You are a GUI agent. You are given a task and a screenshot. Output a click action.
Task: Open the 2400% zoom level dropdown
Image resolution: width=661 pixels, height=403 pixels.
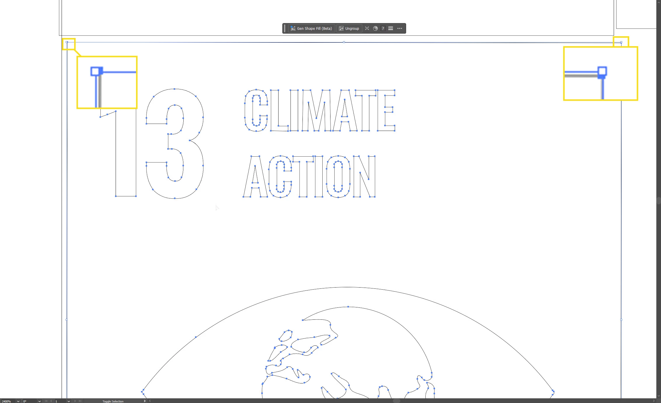click(18, 401)
